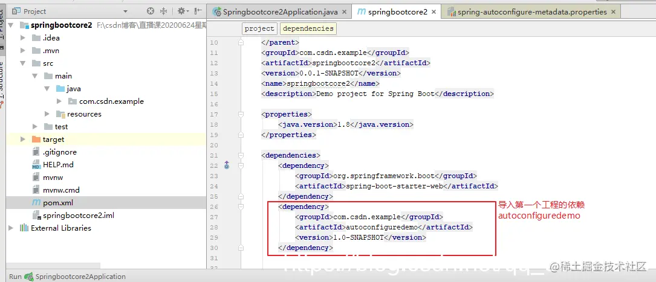This screenshot has width=656, height=282.
Task: Expand the target folder
Action: [x=23, y=139]
